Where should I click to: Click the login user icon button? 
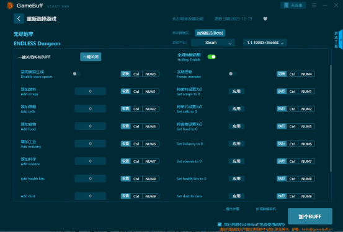coord(293,5)
